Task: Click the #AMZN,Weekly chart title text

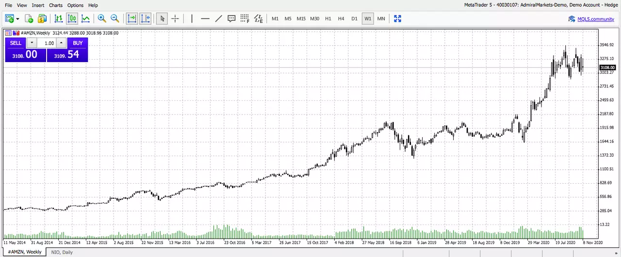Action: point(35,33)
